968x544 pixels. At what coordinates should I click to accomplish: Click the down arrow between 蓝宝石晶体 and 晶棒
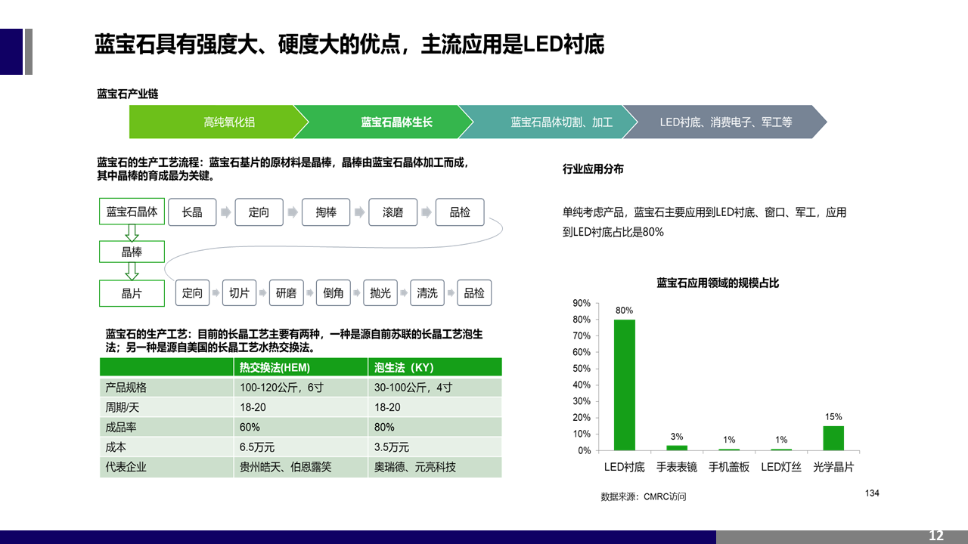pos(132,232)
